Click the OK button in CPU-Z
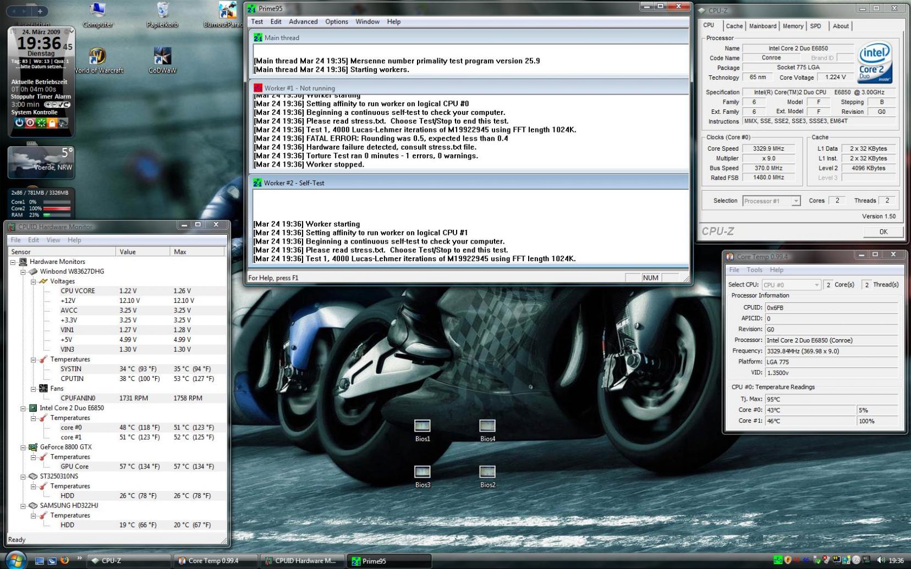This screenshot has width=911, height=569. pyautogui.click(x=883, y=231)
